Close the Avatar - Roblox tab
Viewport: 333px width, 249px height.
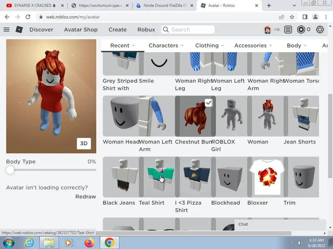[x=257, y=6]
